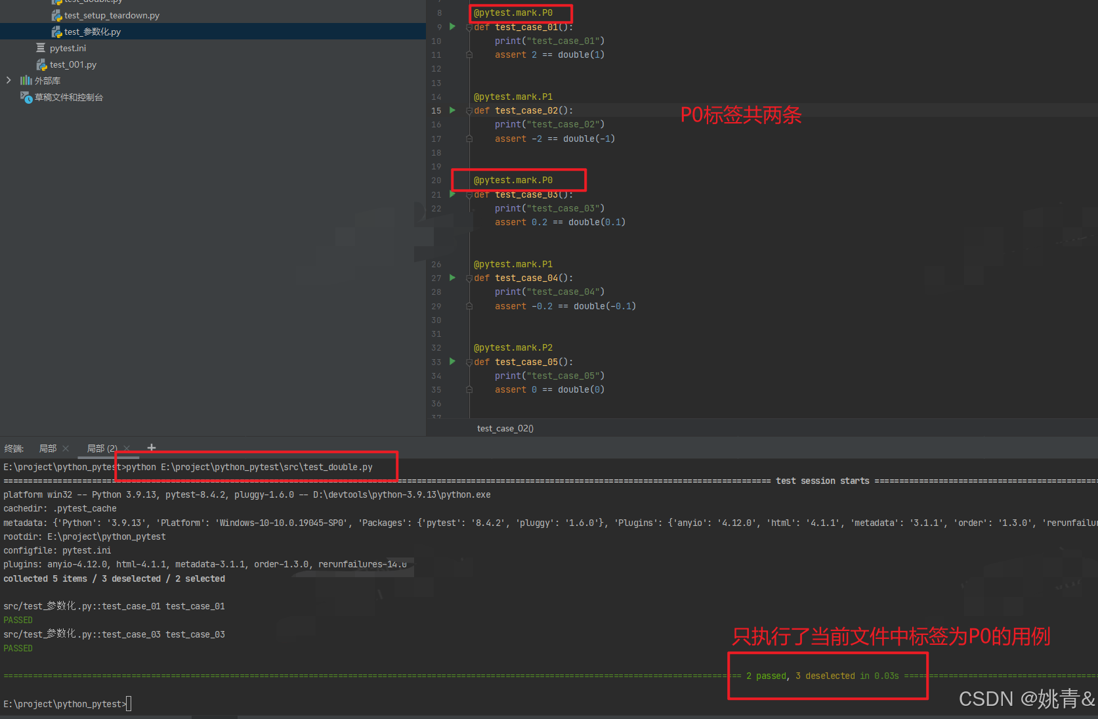This screenshot has width=1098, height=719.
Task: Click the assert 0 == double(0) line
Action: click(x=550, y=389)
